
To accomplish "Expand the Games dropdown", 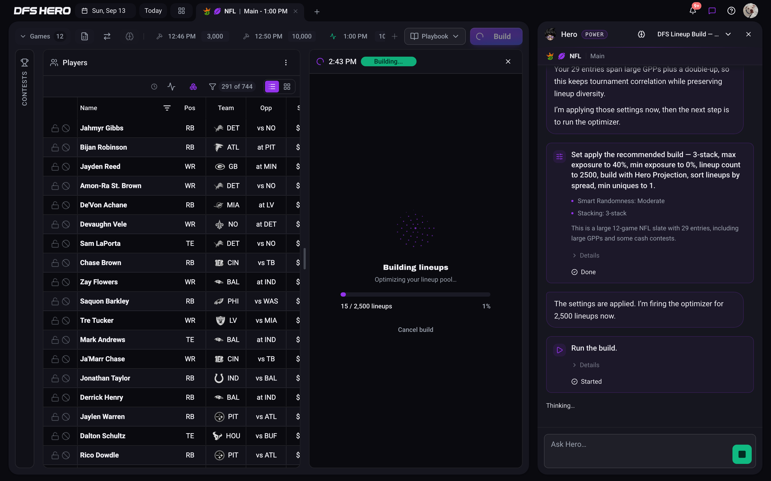I will (42, 36).
